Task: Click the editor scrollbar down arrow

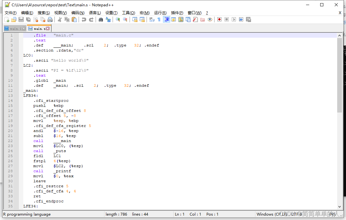Action: tap(339, 207)
